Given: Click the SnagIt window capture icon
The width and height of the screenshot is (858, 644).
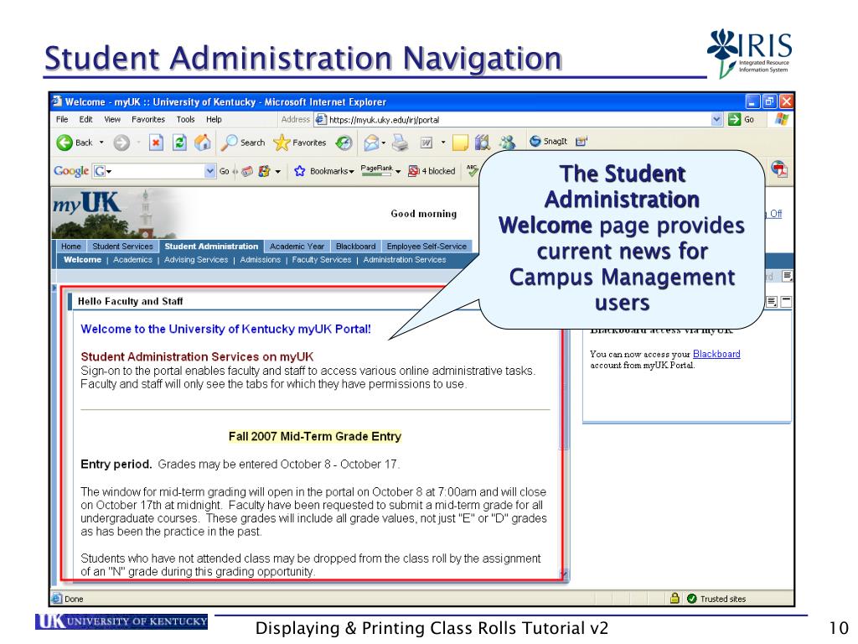Looking at the screenshot, I should pyautogui.click(x=581, y=141).
